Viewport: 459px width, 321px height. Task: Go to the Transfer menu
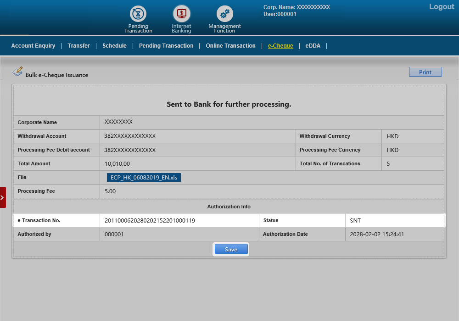click(x=78, y=46)
